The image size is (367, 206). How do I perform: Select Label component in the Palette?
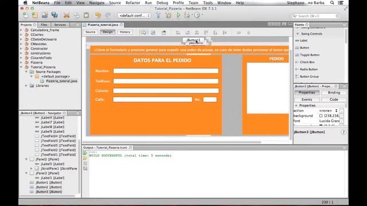303,41
